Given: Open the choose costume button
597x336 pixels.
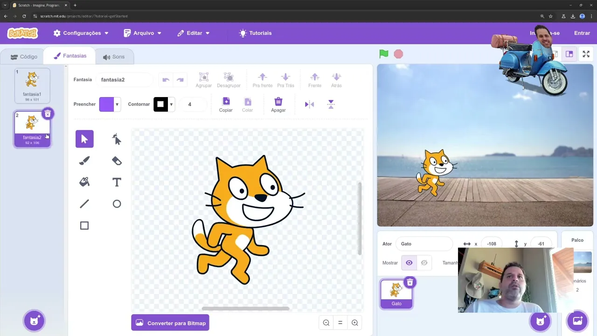Looking at the screenshot, I should (x=34, y=321).
